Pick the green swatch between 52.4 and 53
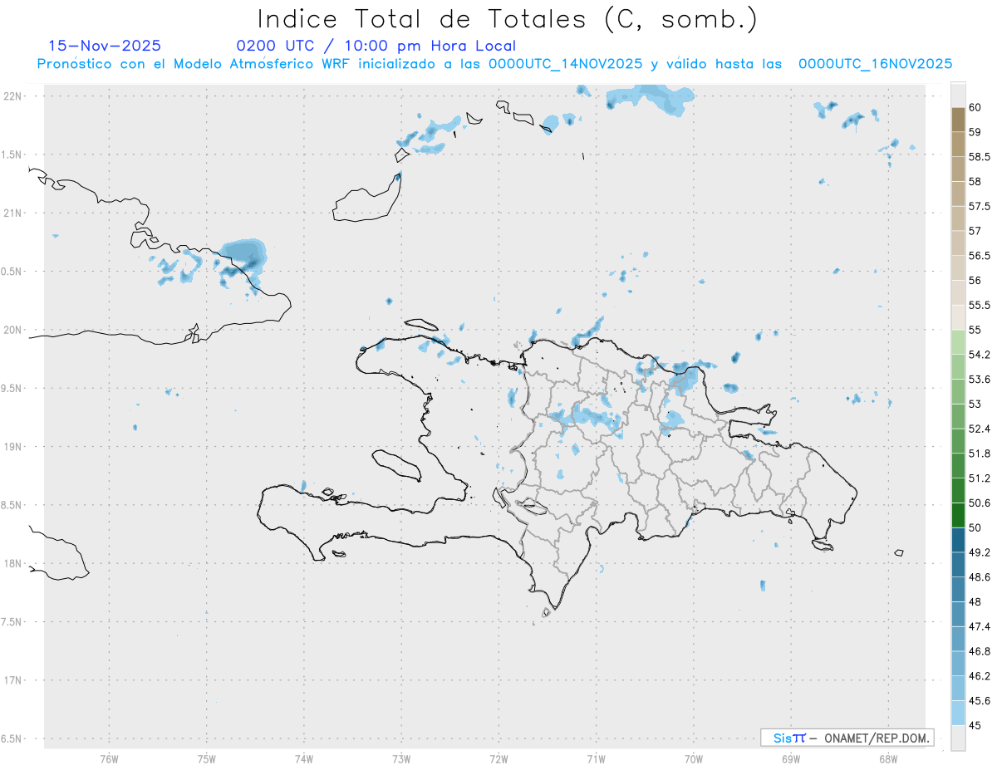The image size is (997, 770). click(958, 417)
